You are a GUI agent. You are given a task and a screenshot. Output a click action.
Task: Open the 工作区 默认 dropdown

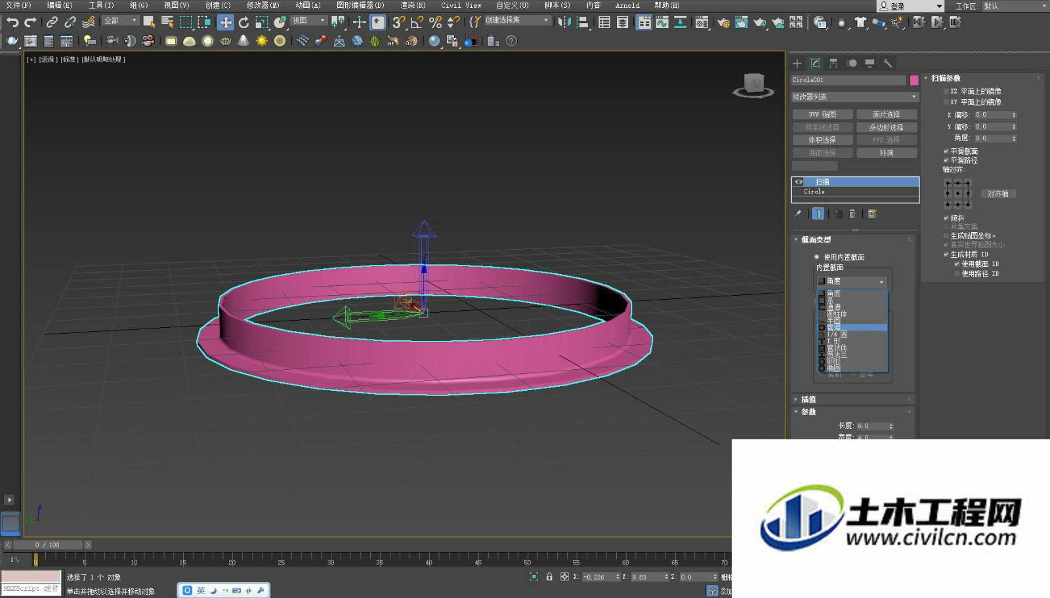tap(1015, 6)
